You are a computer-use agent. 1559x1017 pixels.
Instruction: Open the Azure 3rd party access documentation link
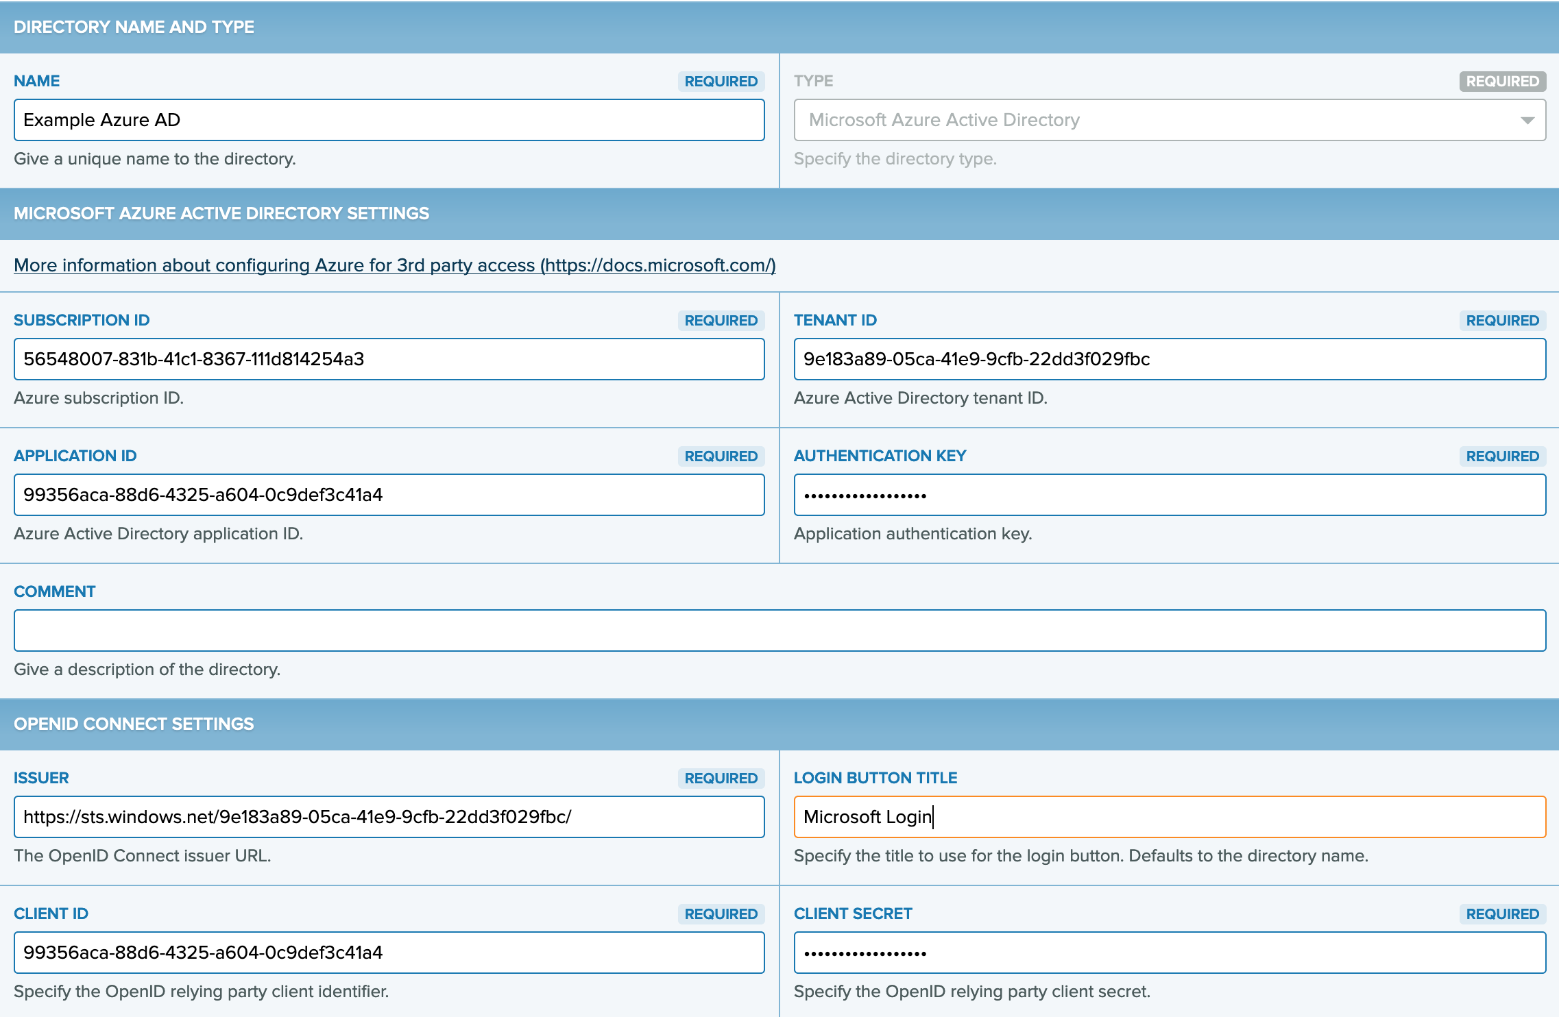[x=394, y=265]
